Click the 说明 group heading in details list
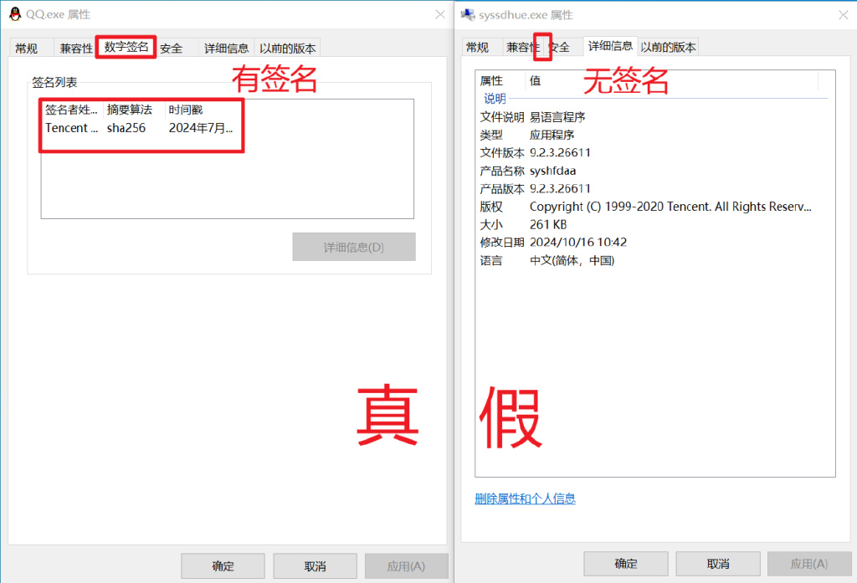Image resolution: width=857 pixels, height=583 pixels. tap(495, 99)
